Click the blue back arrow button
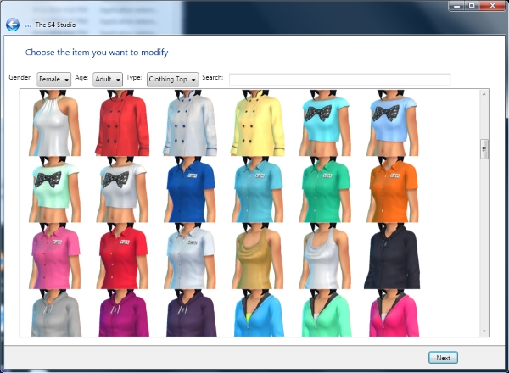The width and height of the screenshot is (509, 373). point(12,25)
